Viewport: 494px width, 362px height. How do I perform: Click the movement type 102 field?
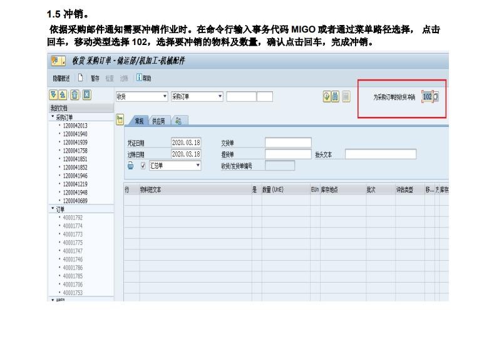(427, 97)
